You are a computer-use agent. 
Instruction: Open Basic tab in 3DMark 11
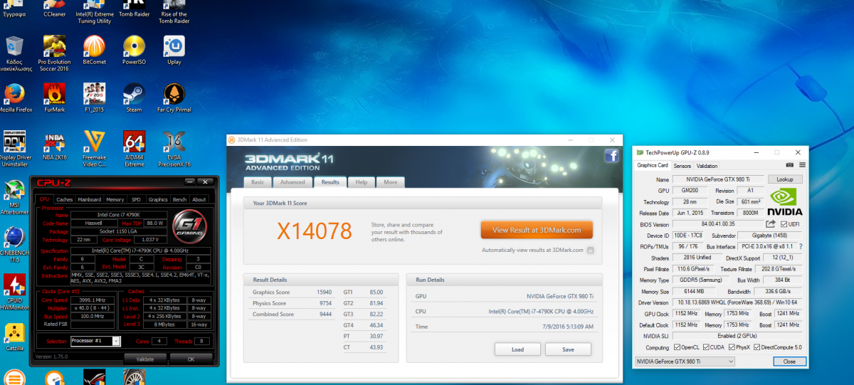click(x=258, y=182)
